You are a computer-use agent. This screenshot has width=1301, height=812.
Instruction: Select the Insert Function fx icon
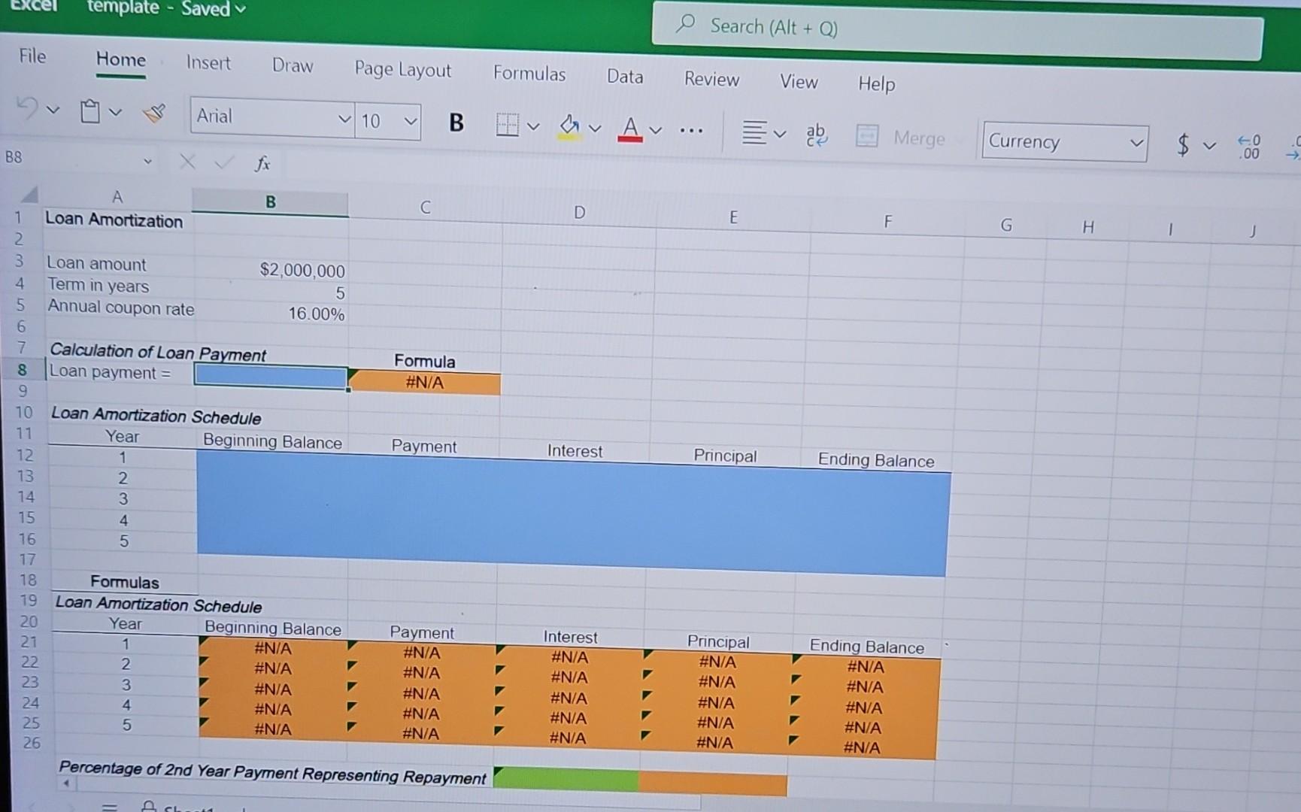(261, 162)
